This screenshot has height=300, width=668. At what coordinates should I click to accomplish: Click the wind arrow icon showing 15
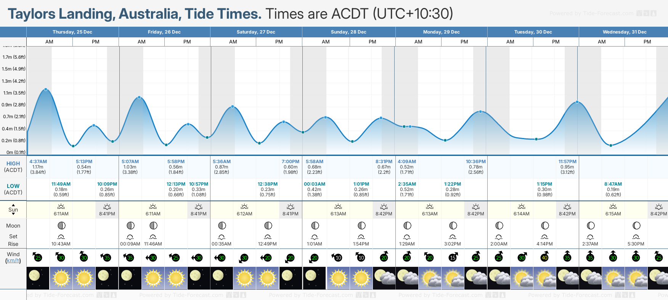tap(453, 257)
